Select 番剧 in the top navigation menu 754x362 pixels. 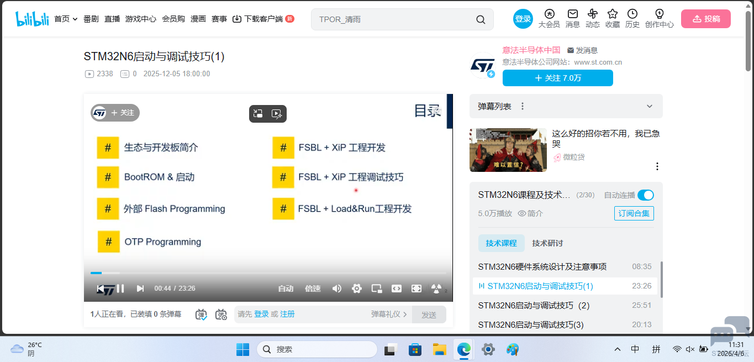[90, 18]
